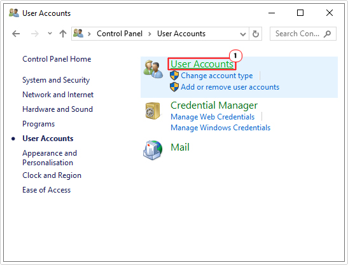
Task: Click the title bar User Accounts icon
Action: (14, 13)
